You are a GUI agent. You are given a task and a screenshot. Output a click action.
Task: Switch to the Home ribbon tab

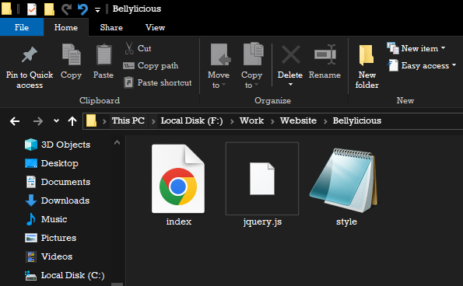tap(66, 27)
